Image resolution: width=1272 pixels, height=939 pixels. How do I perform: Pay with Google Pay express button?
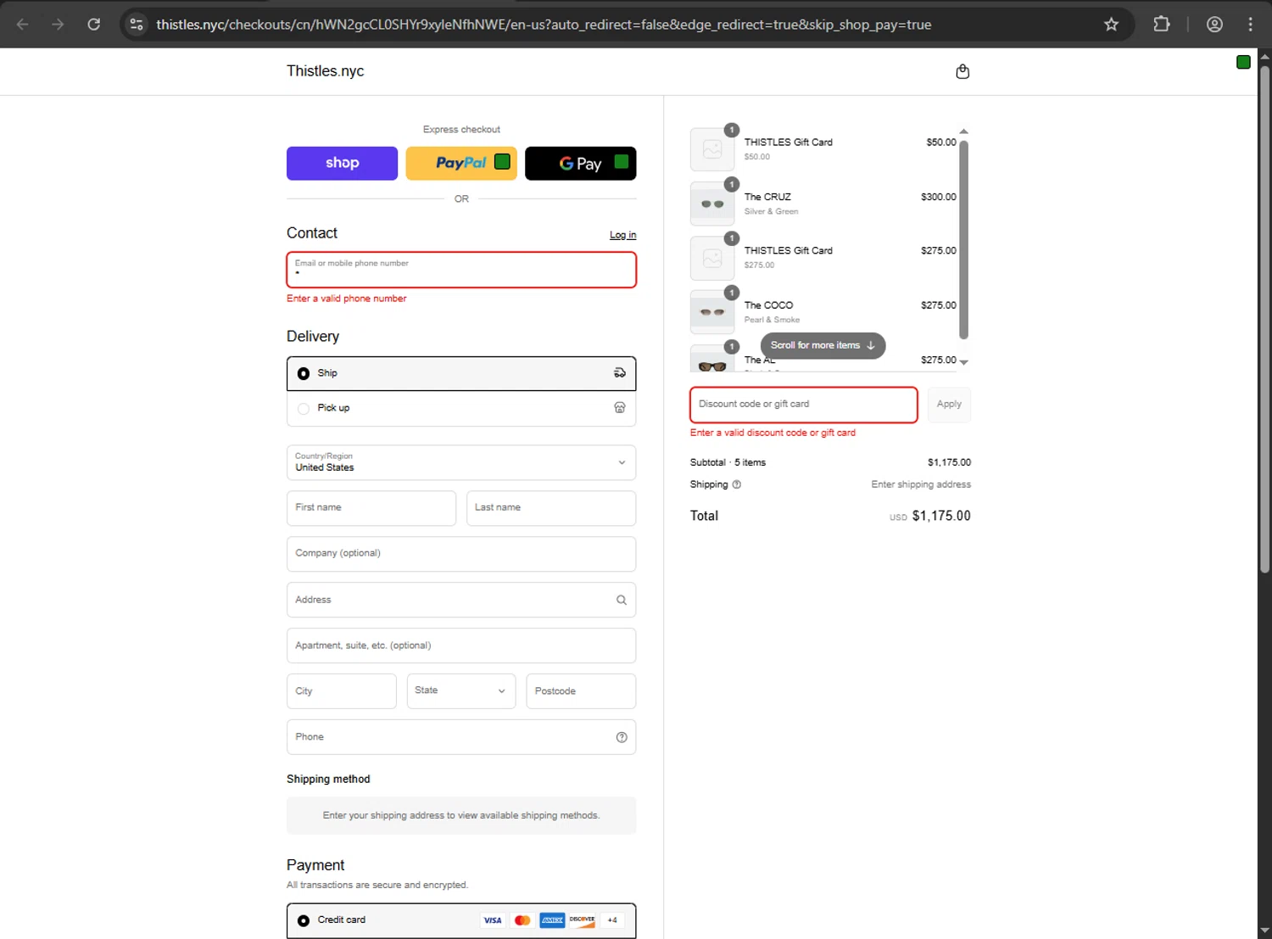tap(581, 163)
